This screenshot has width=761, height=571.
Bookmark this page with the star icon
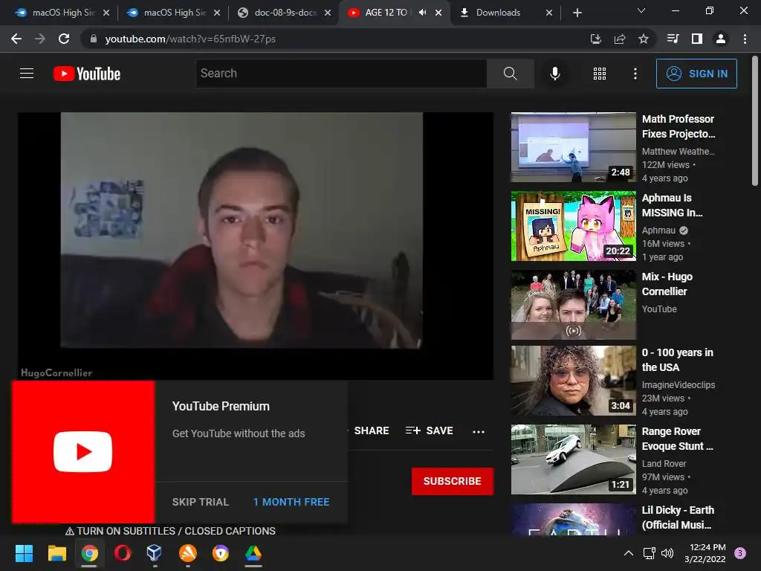[644, 39]
